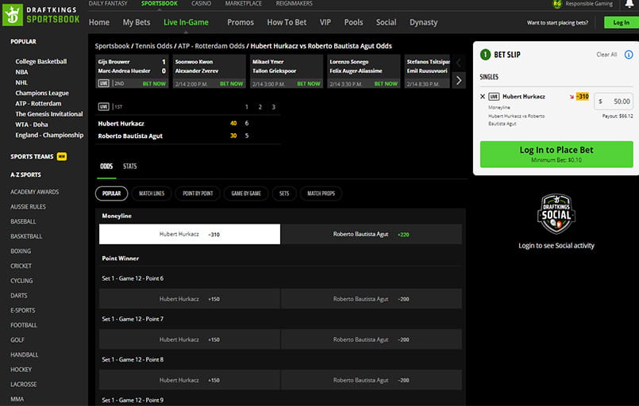Open the VIP page
This screenshot has width=639, height=406.
pos(325,22)
